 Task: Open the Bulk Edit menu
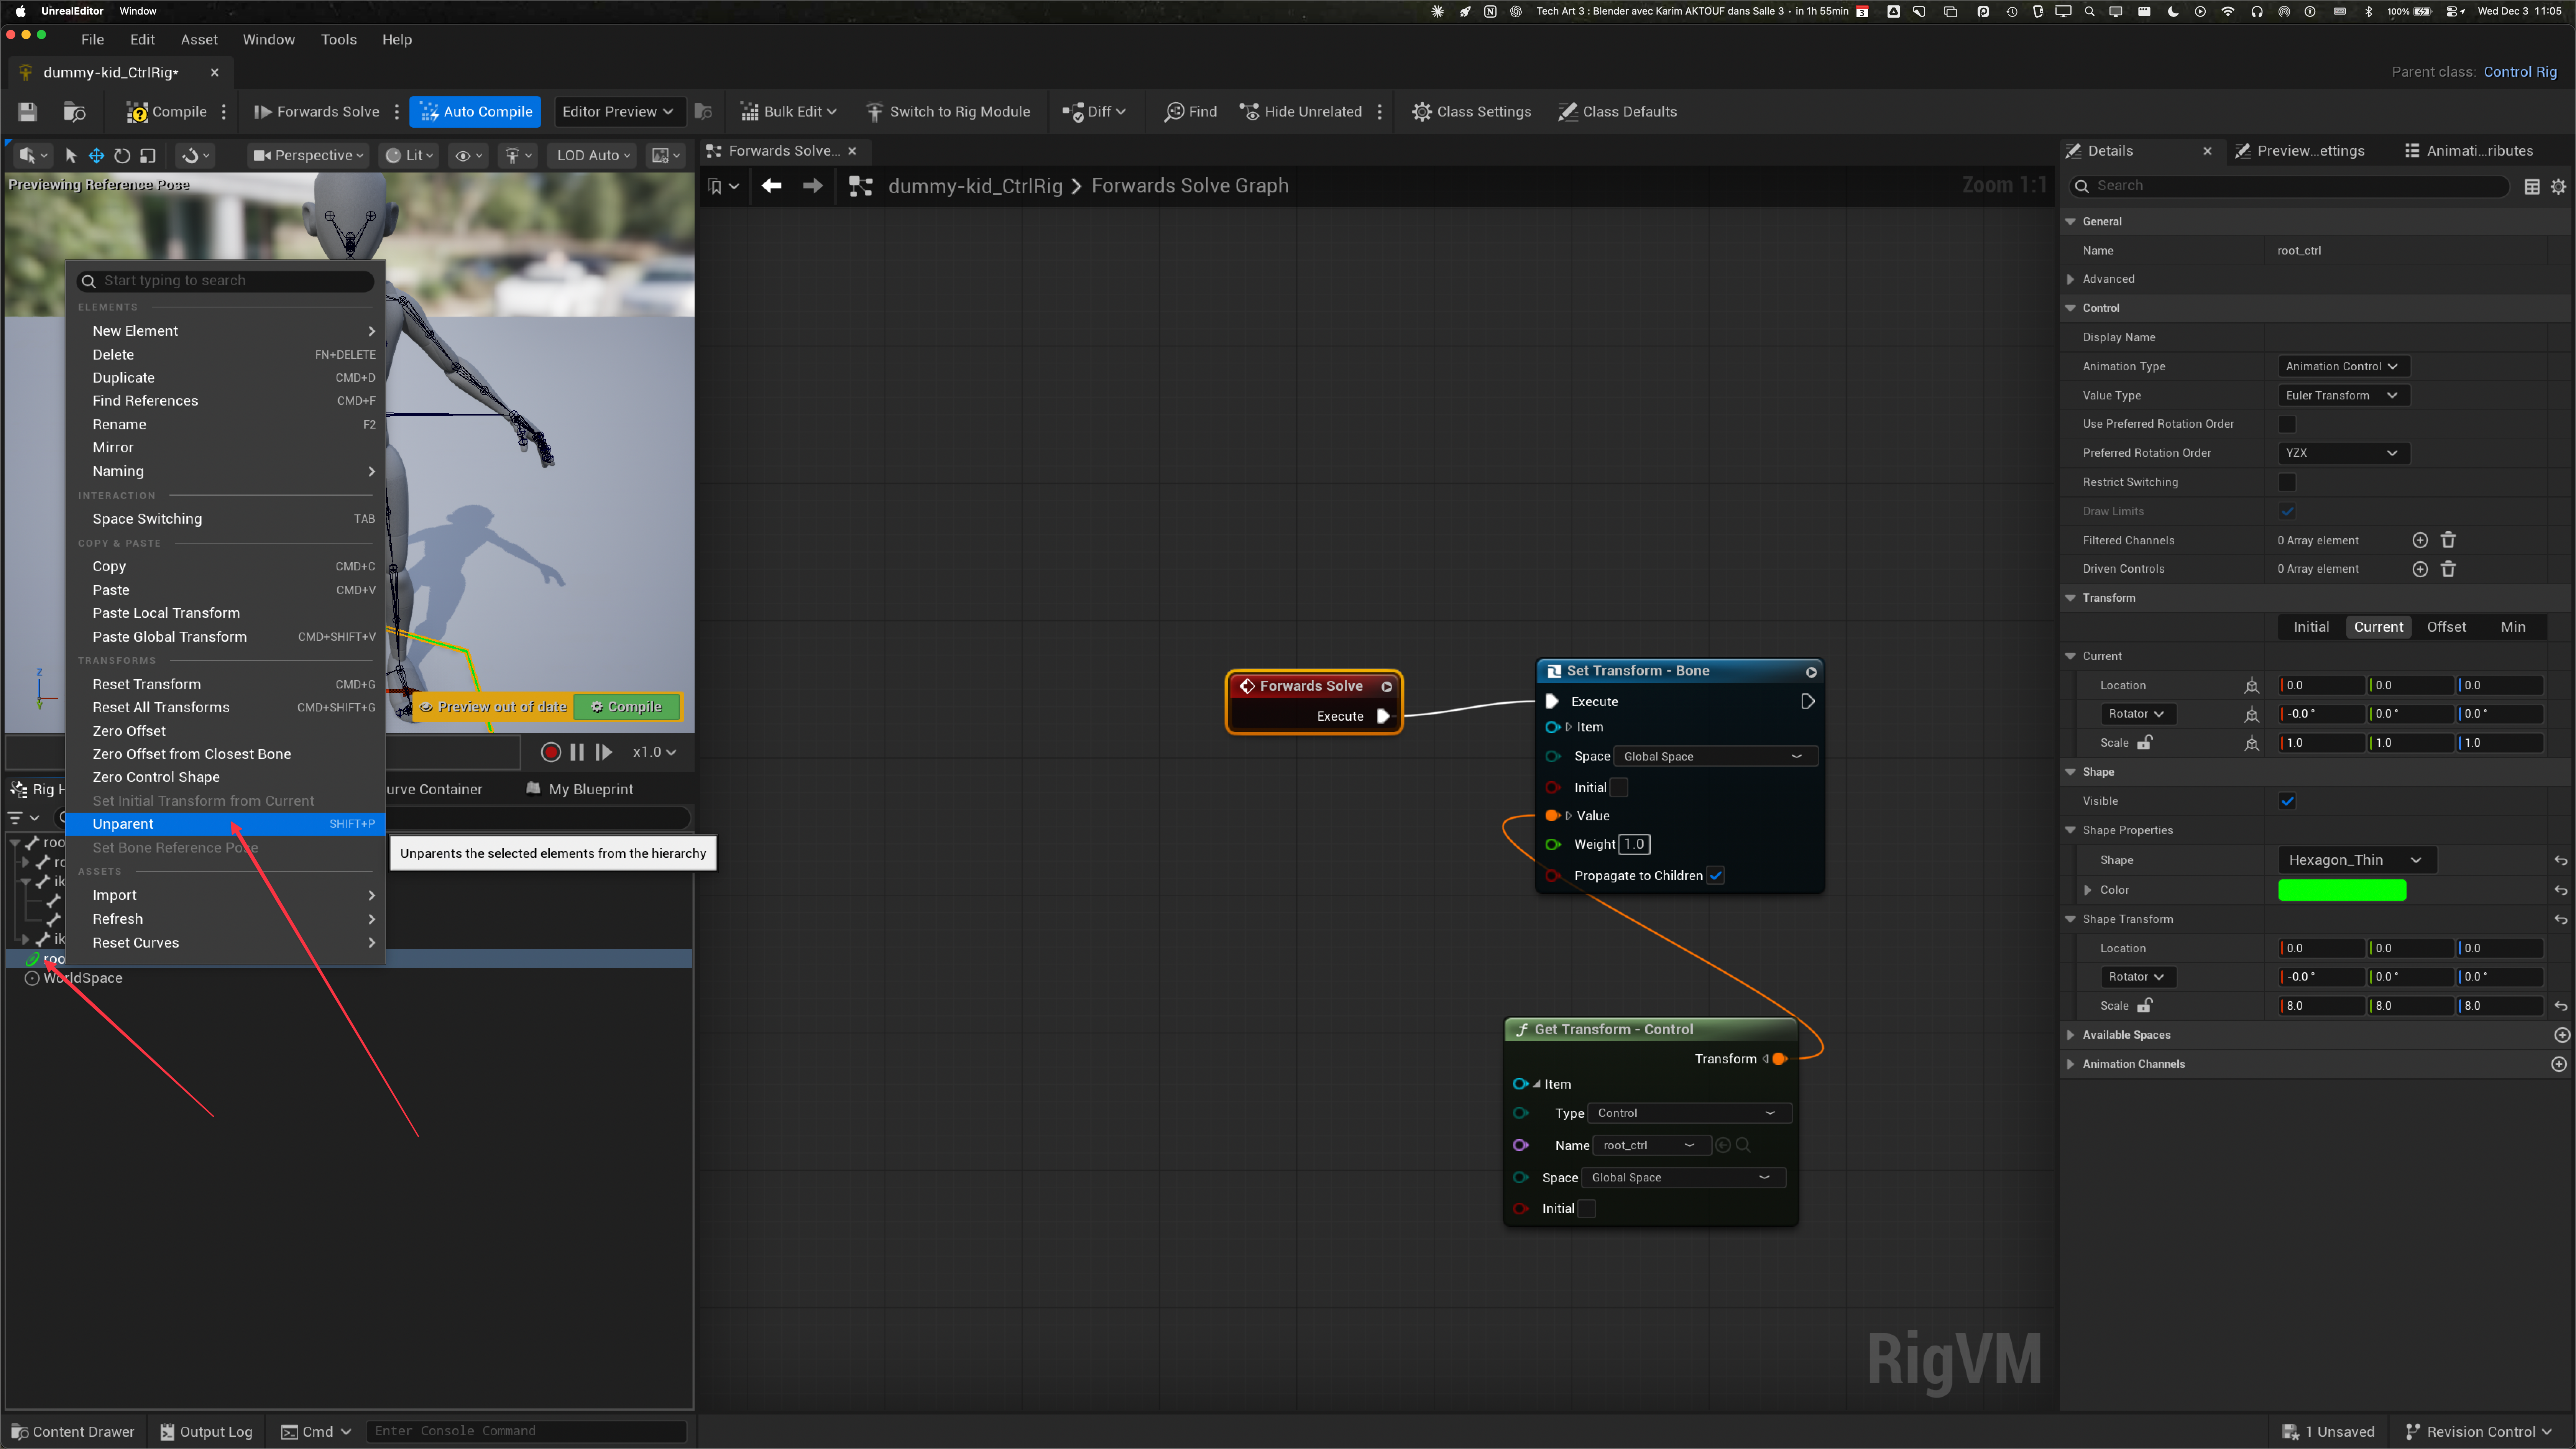(788, 112)
